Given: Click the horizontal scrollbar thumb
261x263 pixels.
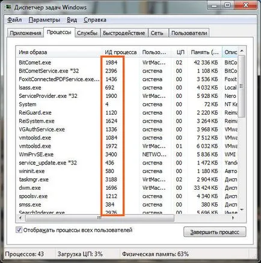Looking at the screenshot, I should [100, 218].
